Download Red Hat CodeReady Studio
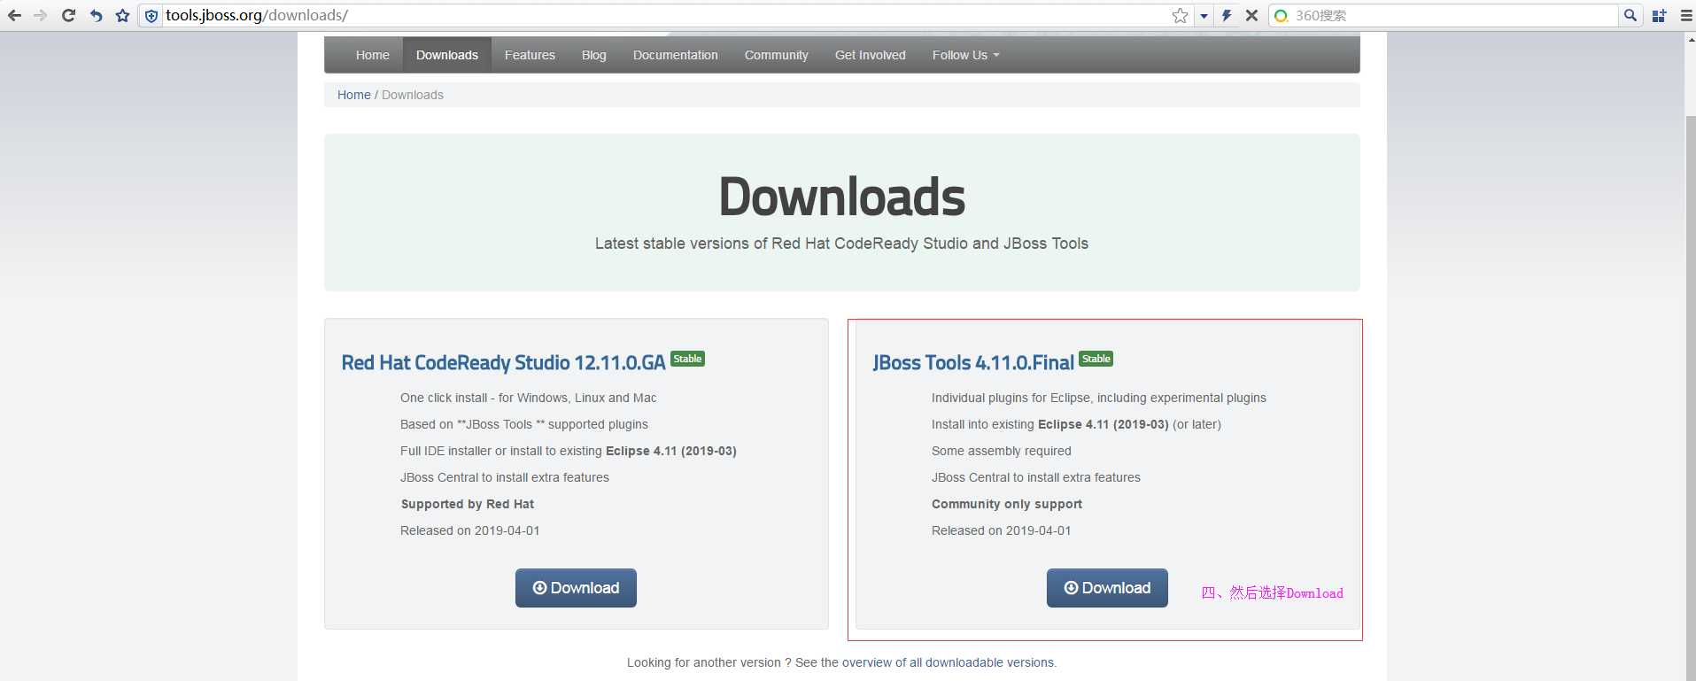1696x681 pixels. (576, 588)
